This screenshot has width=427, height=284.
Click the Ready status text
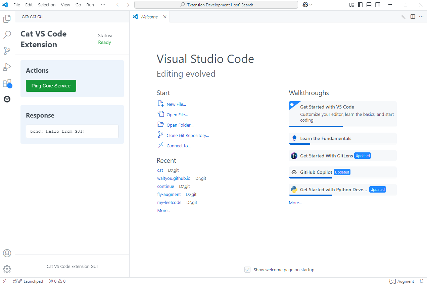tap(104, 42)
